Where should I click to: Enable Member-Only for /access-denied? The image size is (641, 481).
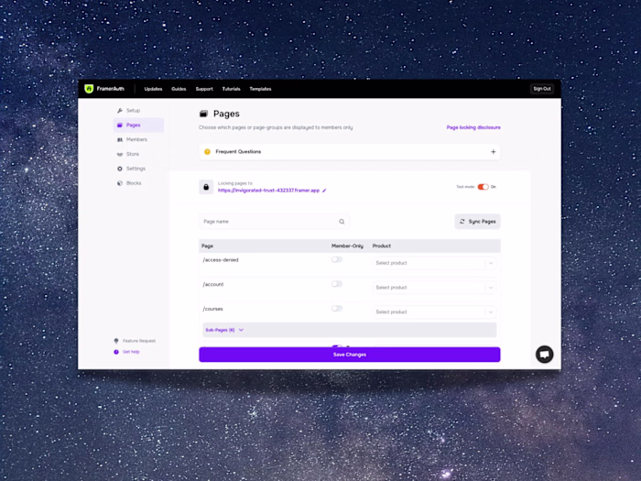pos(337,259)
